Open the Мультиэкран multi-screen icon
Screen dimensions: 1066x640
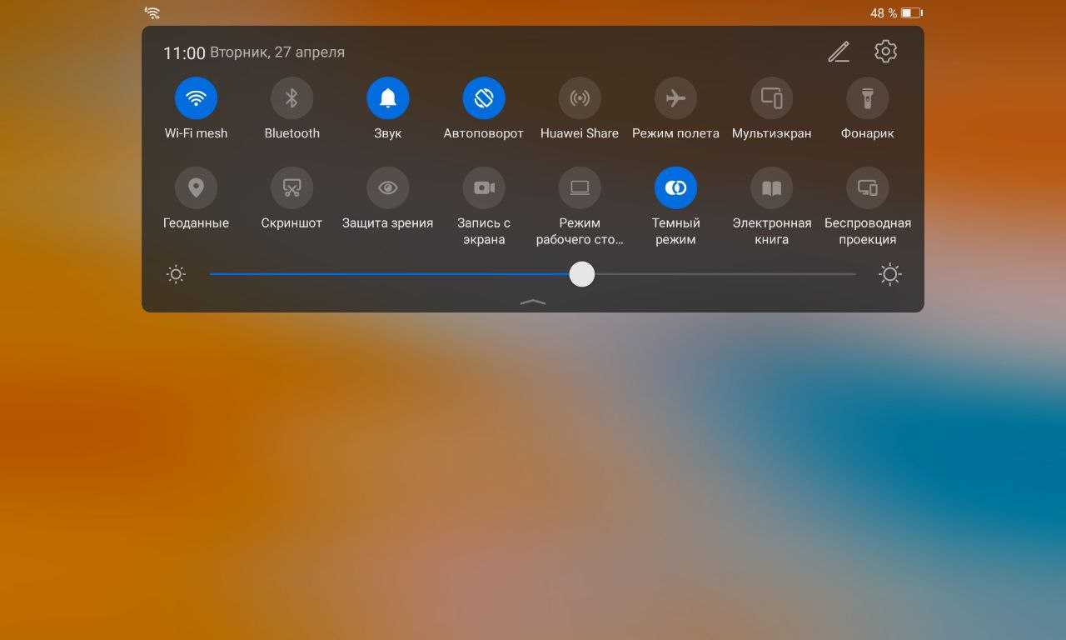[x=771, y=98]
